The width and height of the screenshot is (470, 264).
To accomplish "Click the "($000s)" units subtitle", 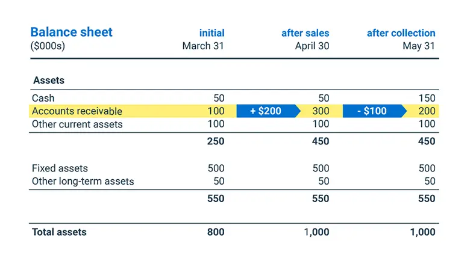I will point(47,46).
